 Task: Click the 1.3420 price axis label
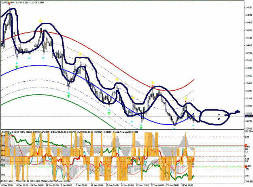(249, 83)
